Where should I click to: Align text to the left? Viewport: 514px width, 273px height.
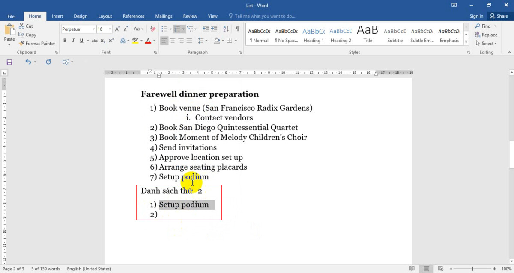(164, 41)
